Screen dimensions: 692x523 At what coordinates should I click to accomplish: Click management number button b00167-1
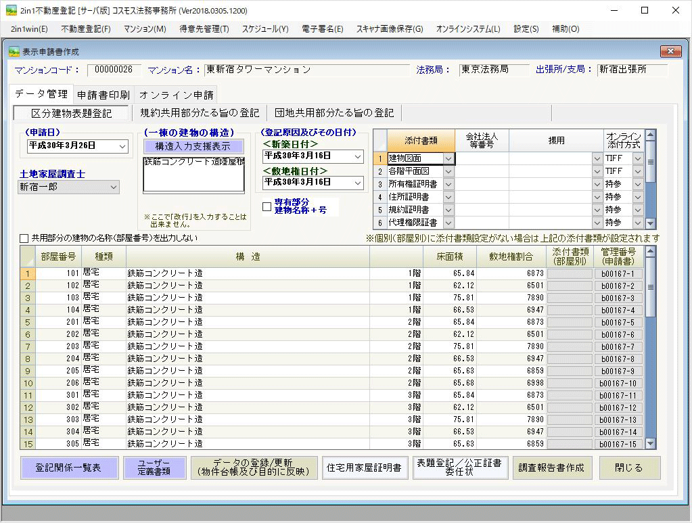[618, 274]
